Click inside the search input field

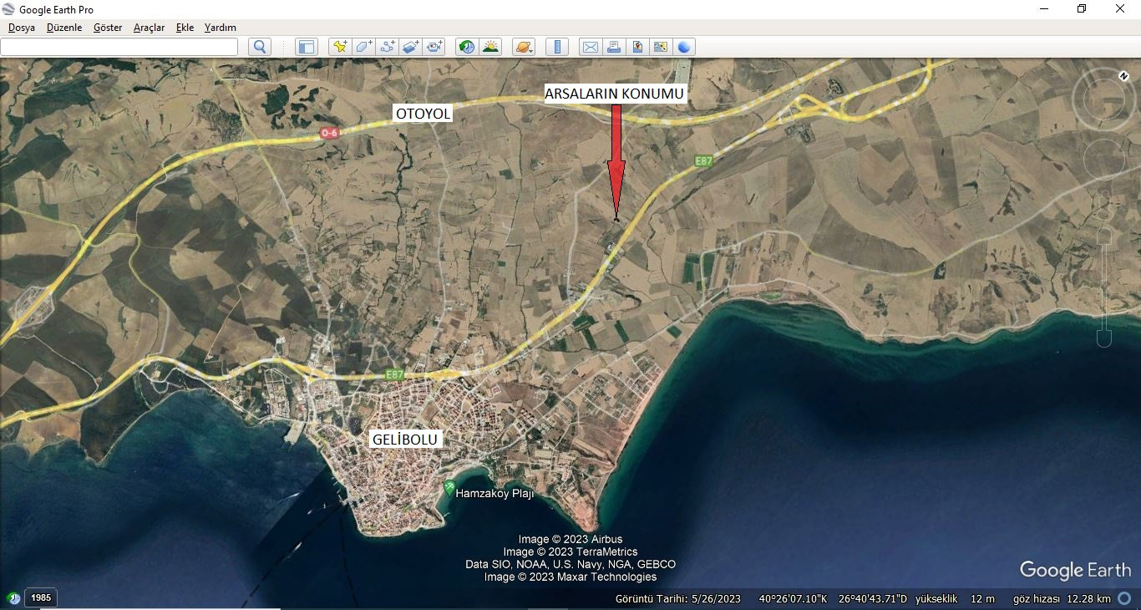pos(119,47)
